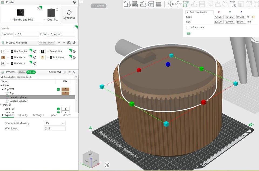Switch to the Quality tab
The height and width of the screenshot is (171, 259).
[23, 115]
